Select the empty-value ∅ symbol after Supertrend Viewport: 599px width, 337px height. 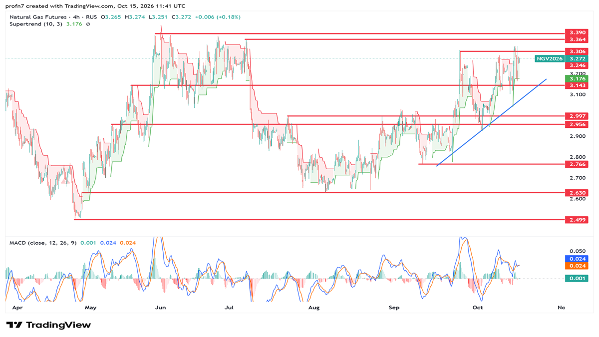coord(88,24)
